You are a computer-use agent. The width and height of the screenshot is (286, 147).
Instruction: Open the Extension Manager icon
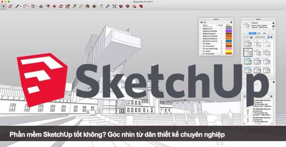[141, 6]
